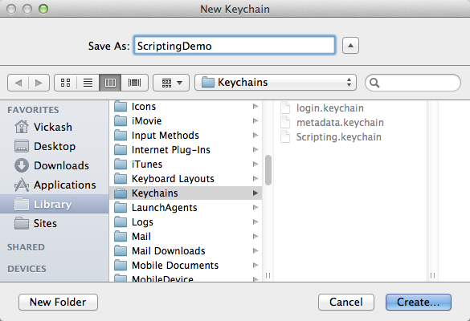
Task: Select the Icons folder
Action: pyautogui.click(x=186, y=107)
